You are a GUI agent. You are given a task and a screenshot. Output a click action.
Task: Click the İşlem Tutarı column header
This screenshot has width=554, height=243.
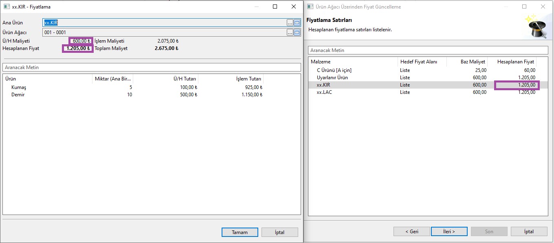pyautogui.click(x=248, y=79)
